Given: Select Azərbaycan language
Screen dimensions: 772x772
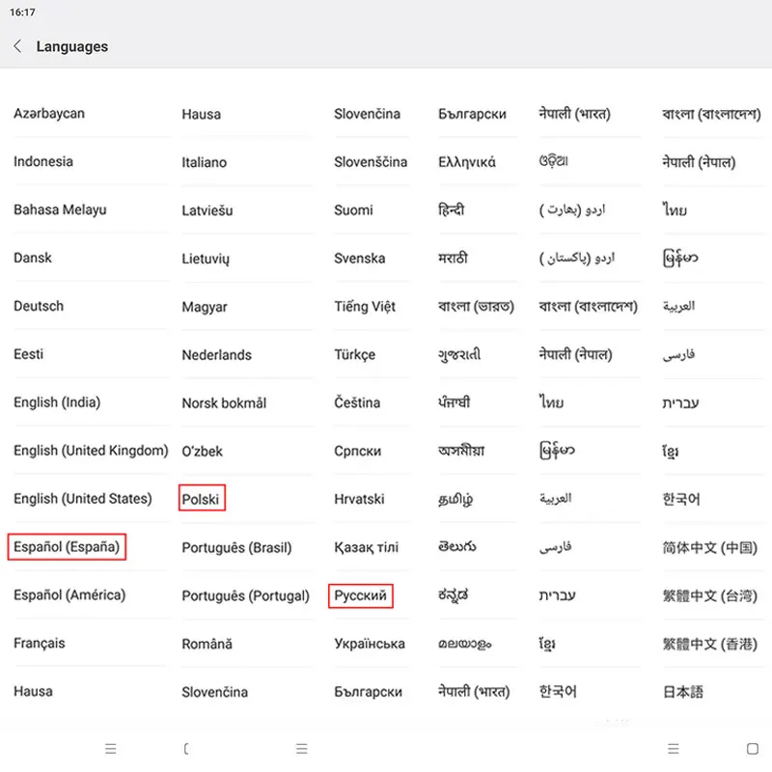Looking at the screenshot, I should [x=49, y=114].
